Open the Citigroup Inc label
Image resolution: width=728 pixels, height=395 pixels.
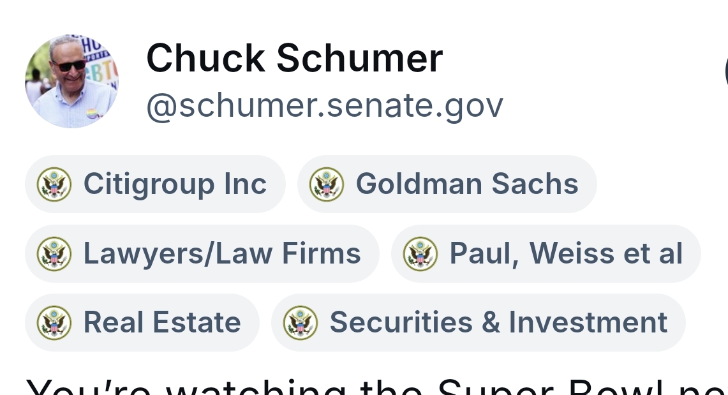pyautogui.click(x=175, y=184)
